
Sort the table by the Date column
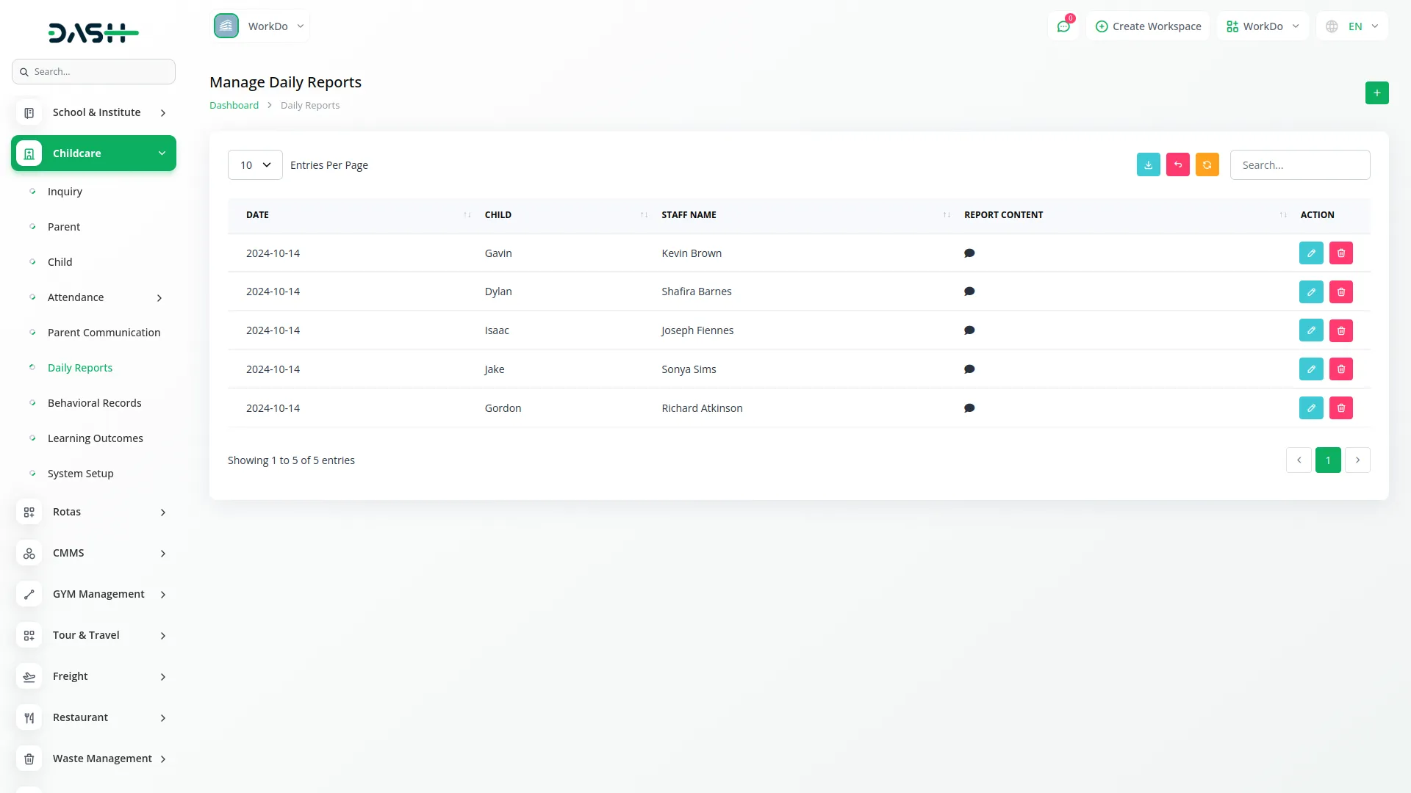click(257, 215)
